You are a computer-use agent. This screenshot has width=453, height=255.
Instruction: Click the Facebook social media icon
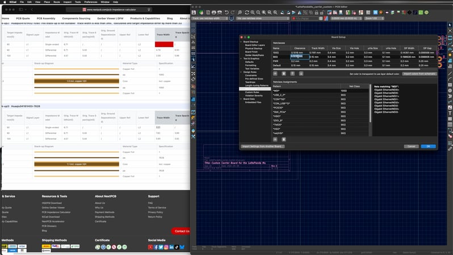pos(156,247)
